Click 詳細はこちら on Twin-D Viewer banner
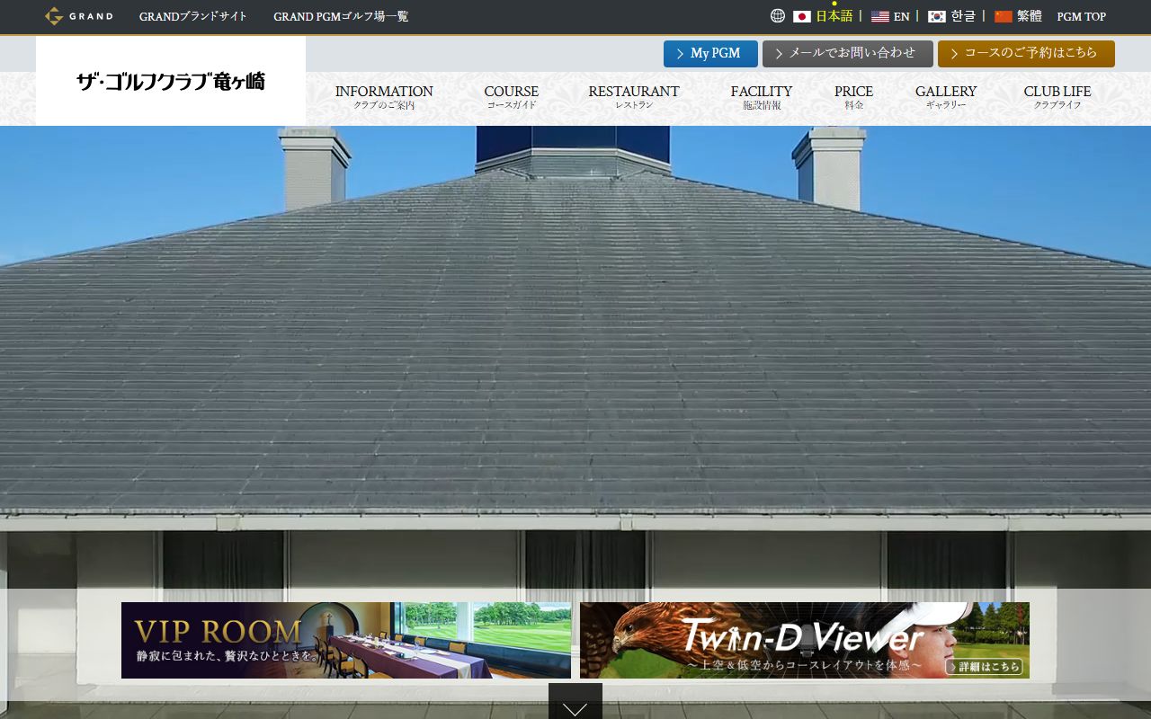This screenshot has height=719, width=1151. tap(985, 667)
